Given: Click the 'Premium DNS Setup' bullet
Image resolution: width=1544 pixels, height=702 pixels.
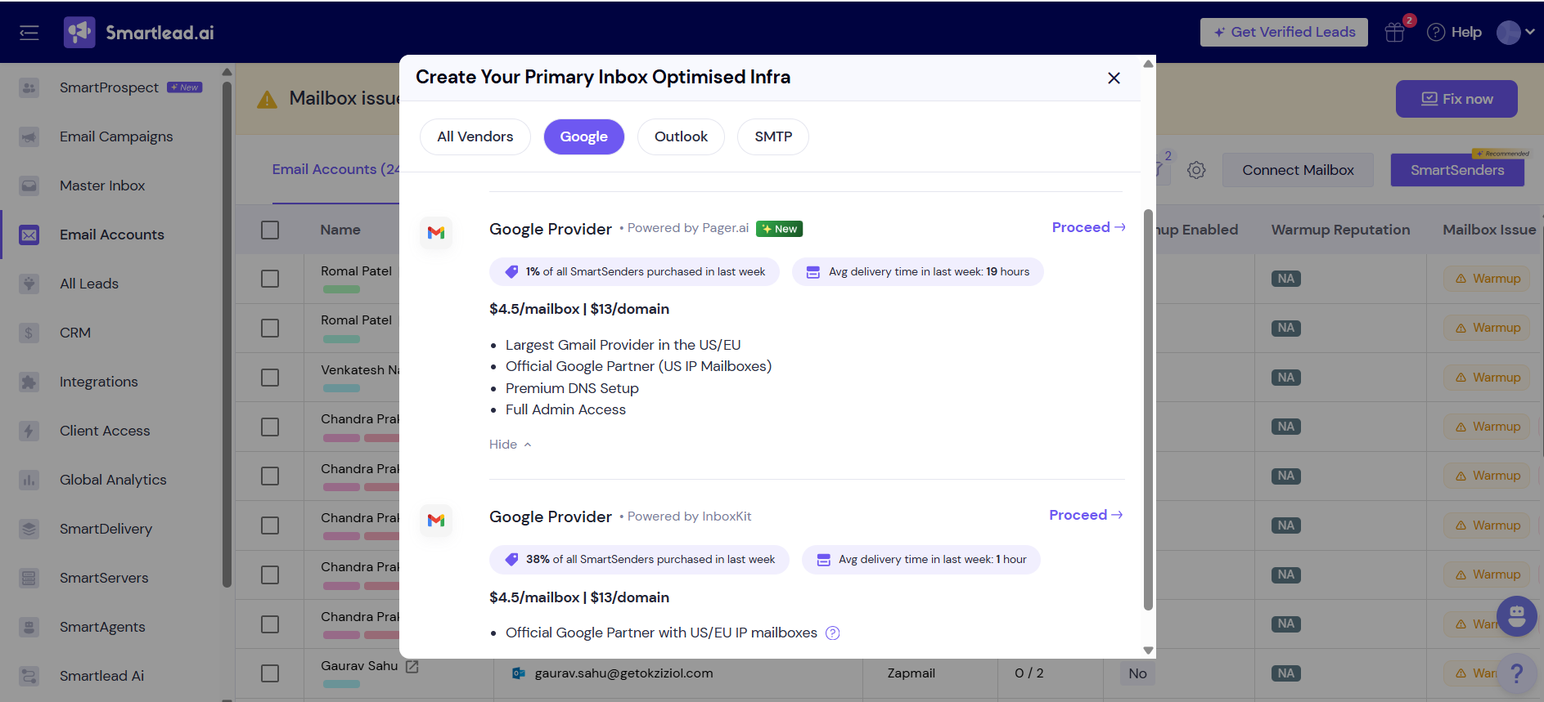Looking at the screenshot, I should [x=572, y=388].
